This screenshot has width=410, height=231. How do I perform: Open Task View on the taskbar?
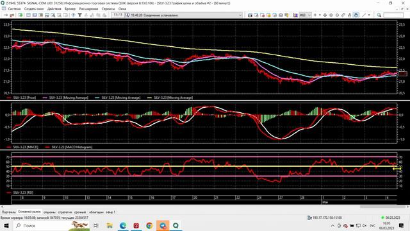96,225
